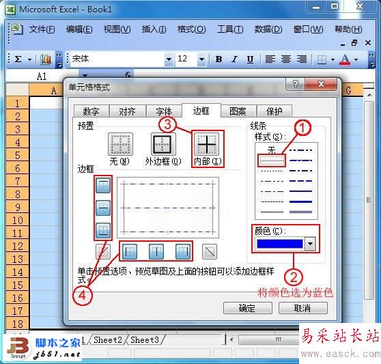Select column header G
The image size is (381, 364).
[x=348, y=90]
